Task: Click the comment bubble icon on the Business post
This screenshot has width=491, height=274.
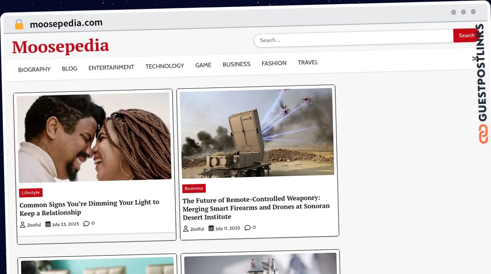Action: tap(248, 227)
